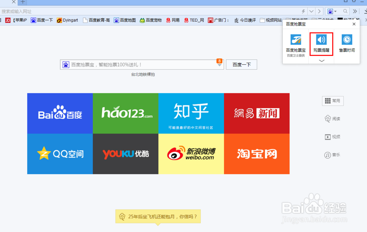Open the downloads arrow icon
This screenshot has height=232, width=367.
(366, 11)
